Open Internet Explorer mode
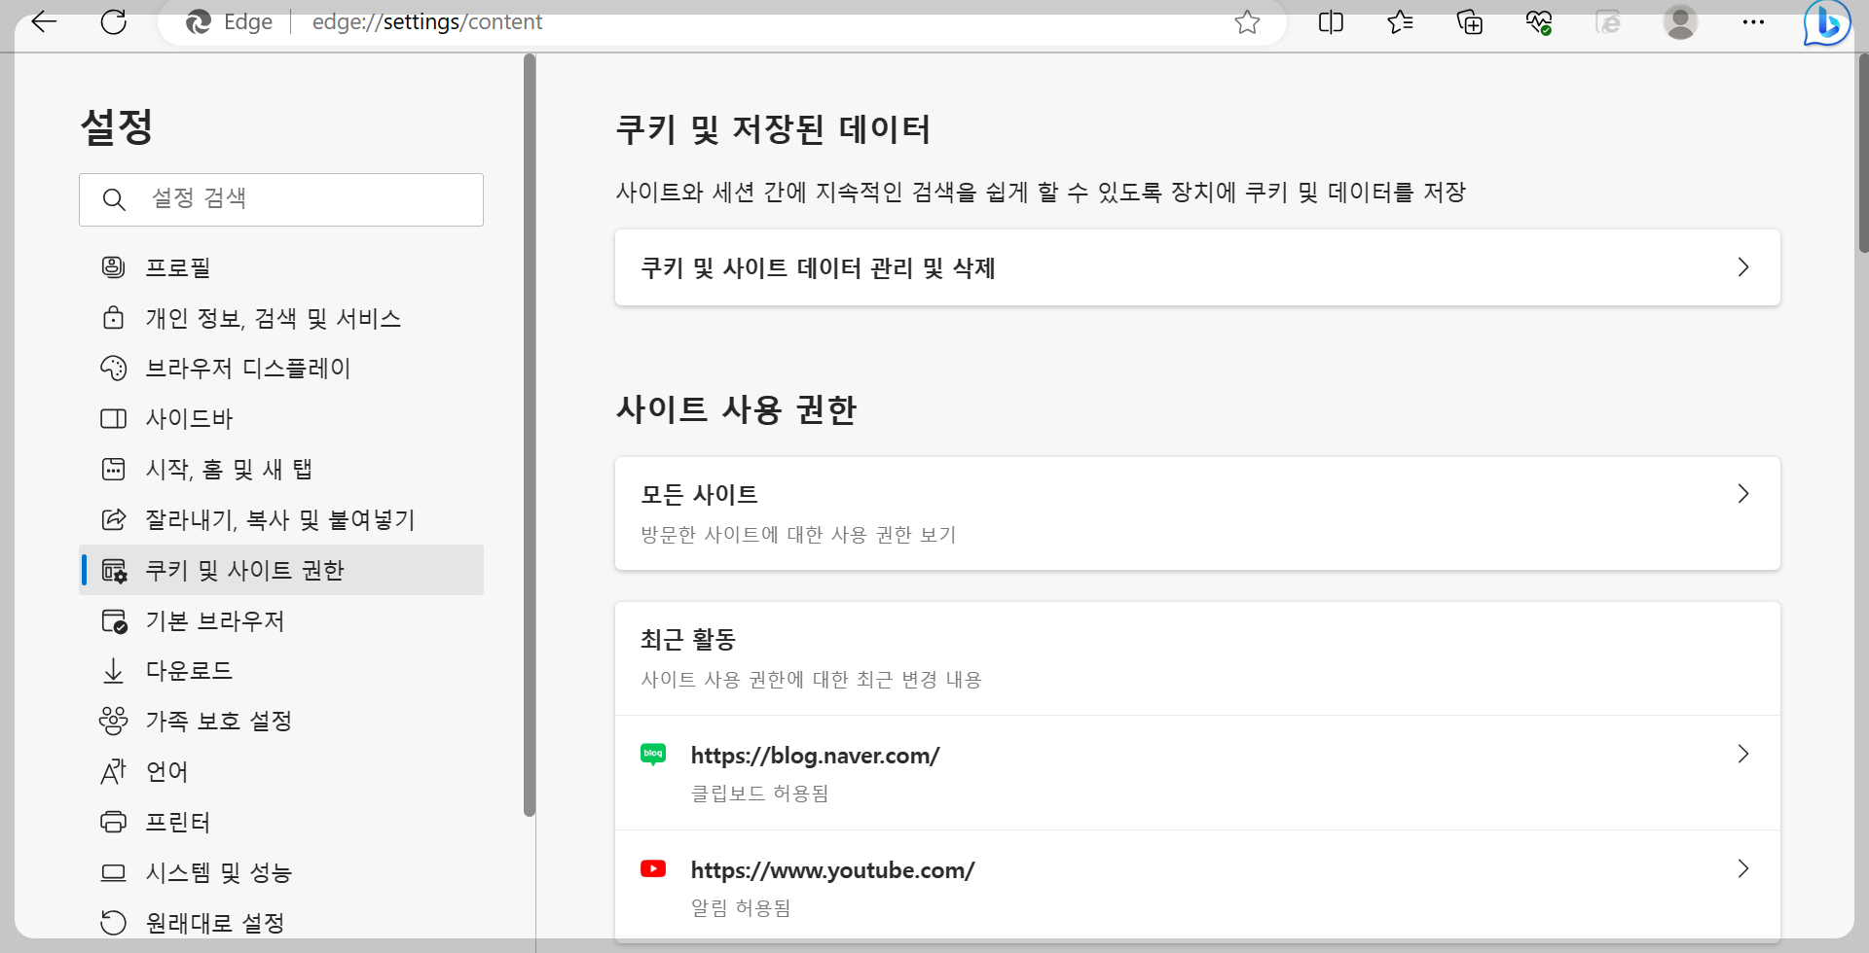The height and width of the screenshot is (953, 1869). pos(1608,21)
